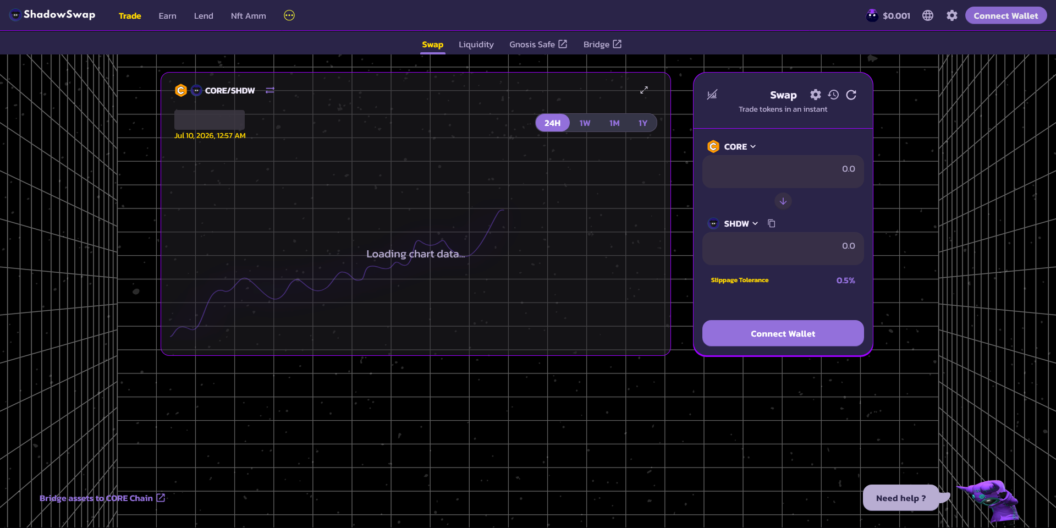Open the Nft Amm menu
Screen dimensions: 1056x528
(249, 15)
